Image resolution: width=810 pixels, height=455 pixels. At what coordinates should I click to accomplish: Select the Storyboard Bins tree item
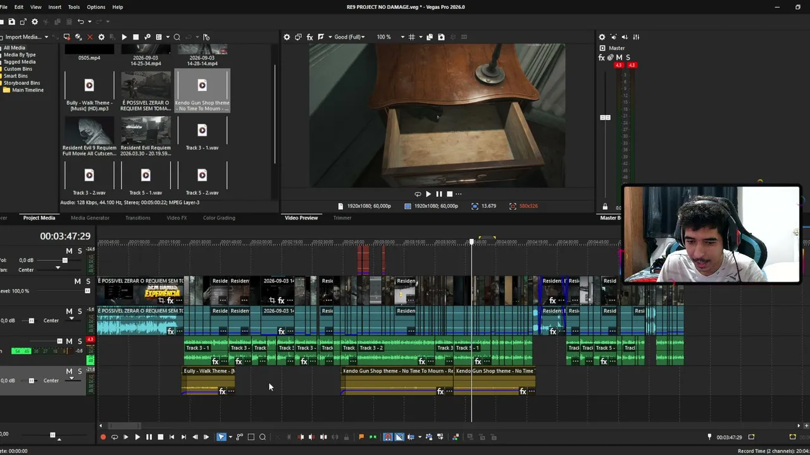point(22,83)
